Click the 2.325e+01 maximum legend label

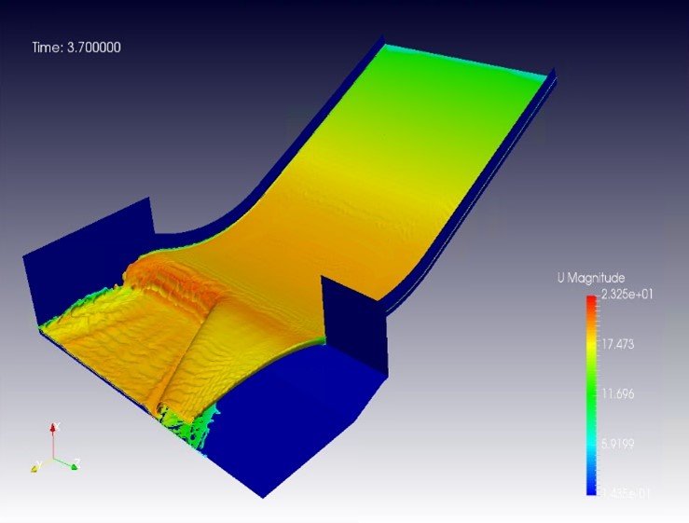point(623,295)
